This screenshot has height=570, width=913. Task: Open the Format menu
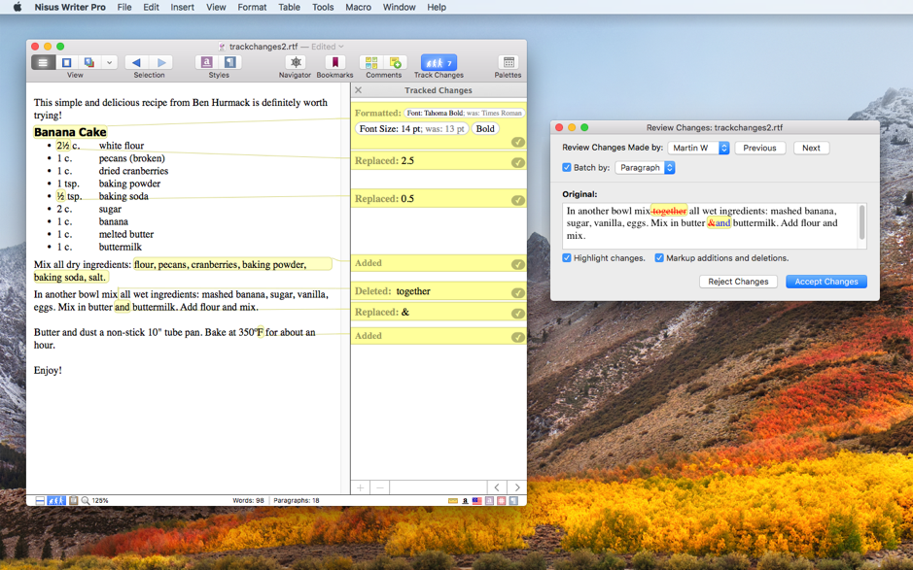pyautogui.click(x=252, y=7)
